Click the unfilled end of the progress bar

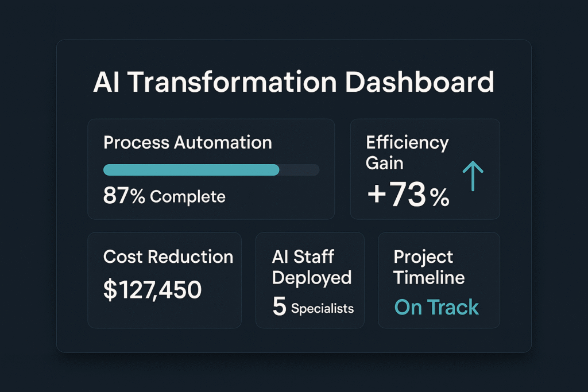pos(299,170)
